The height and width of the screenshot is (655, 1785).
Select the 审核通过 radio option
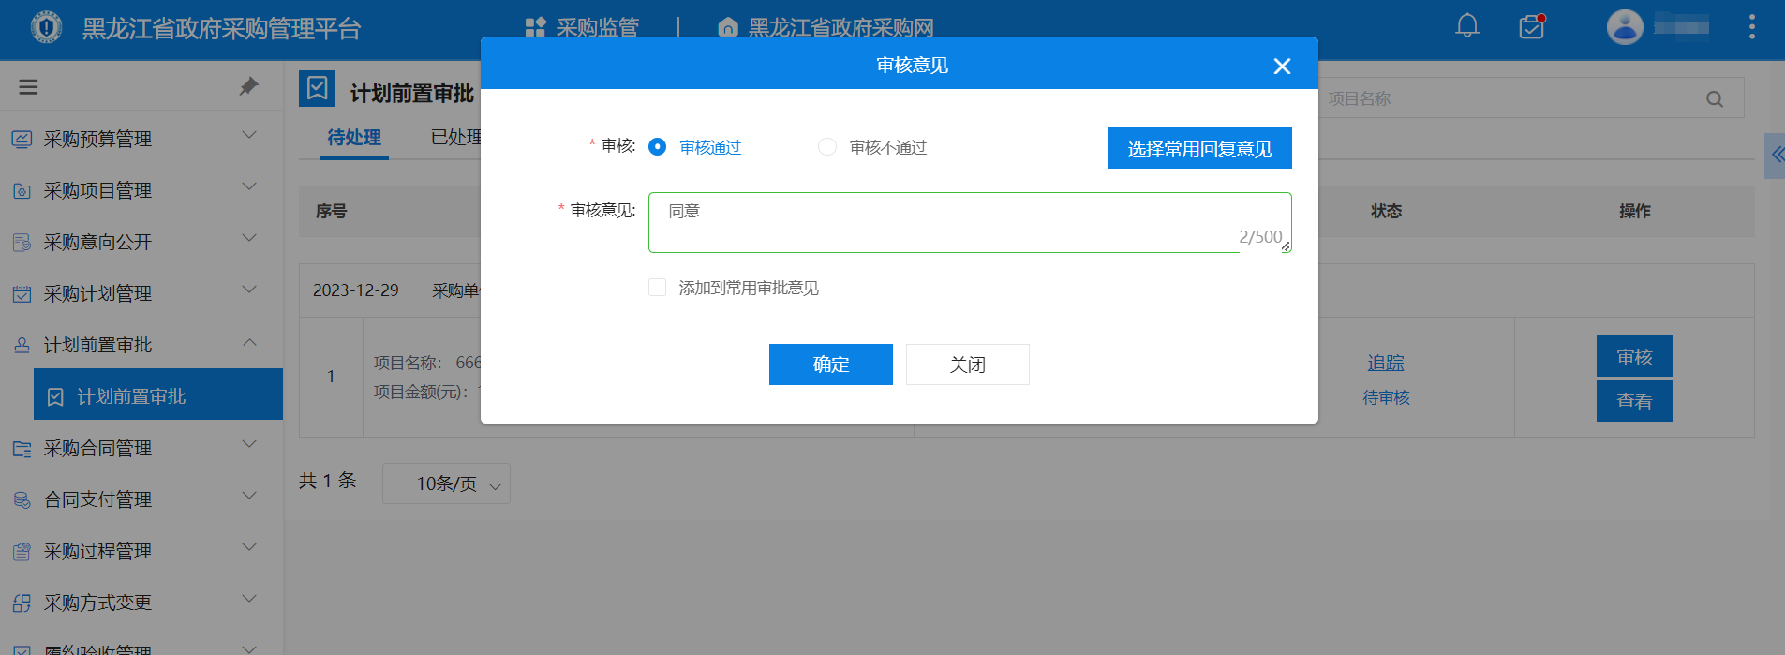pyautogui.click(x=658, y=147)
